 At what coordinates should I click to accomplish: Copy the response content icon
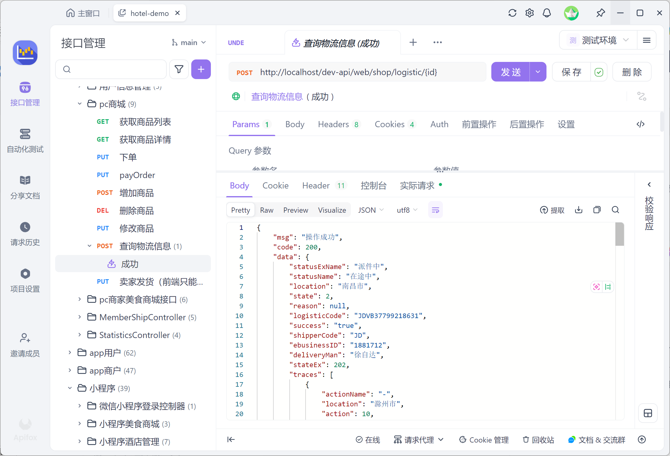click(597, 210)
